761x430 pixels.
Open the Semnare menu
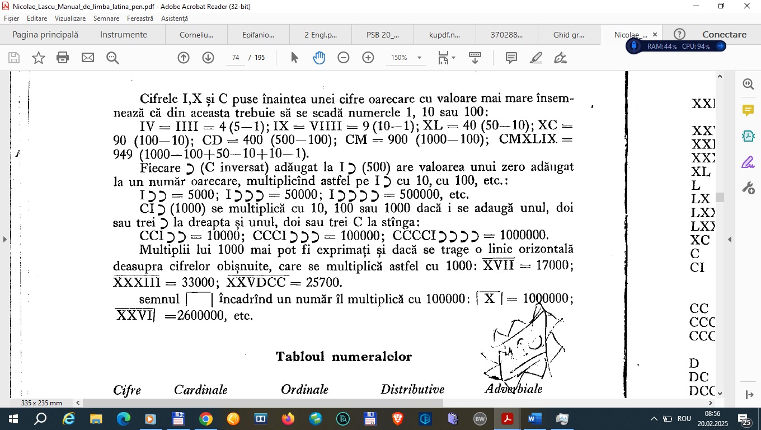point(106,18)
